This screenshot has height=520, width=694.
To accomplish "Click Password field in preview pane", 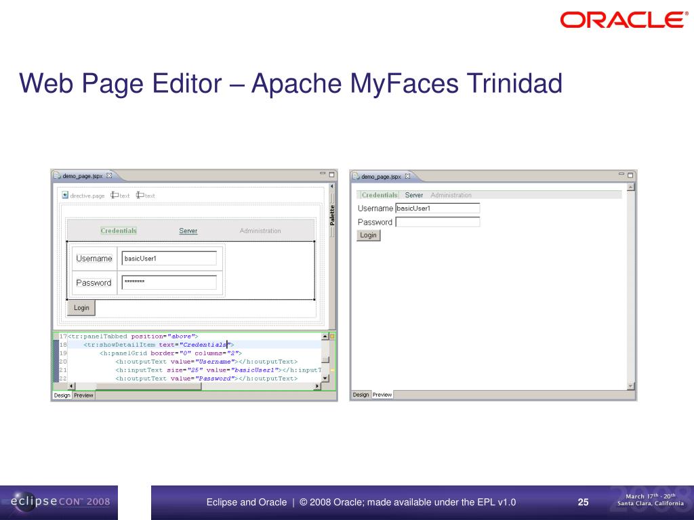I will click(437, 222).
